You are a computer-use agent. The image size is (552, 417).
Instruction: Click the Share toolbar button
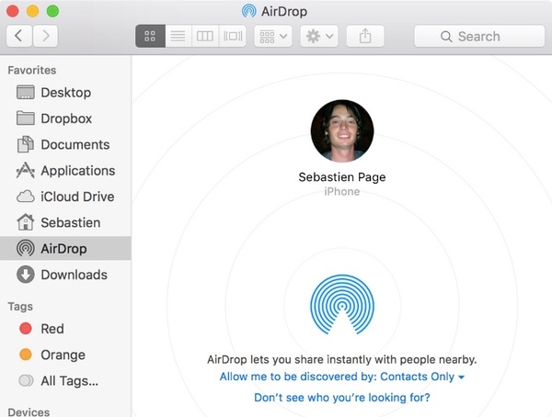pos(365,36)
